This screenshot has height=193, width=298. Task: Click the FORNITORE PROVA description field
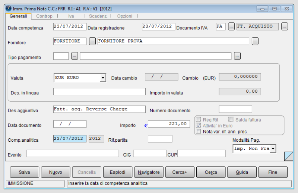(x=173, y=41)
